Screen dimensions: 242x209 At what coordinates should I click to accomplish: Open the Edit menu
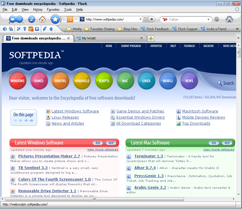[15, 10]
